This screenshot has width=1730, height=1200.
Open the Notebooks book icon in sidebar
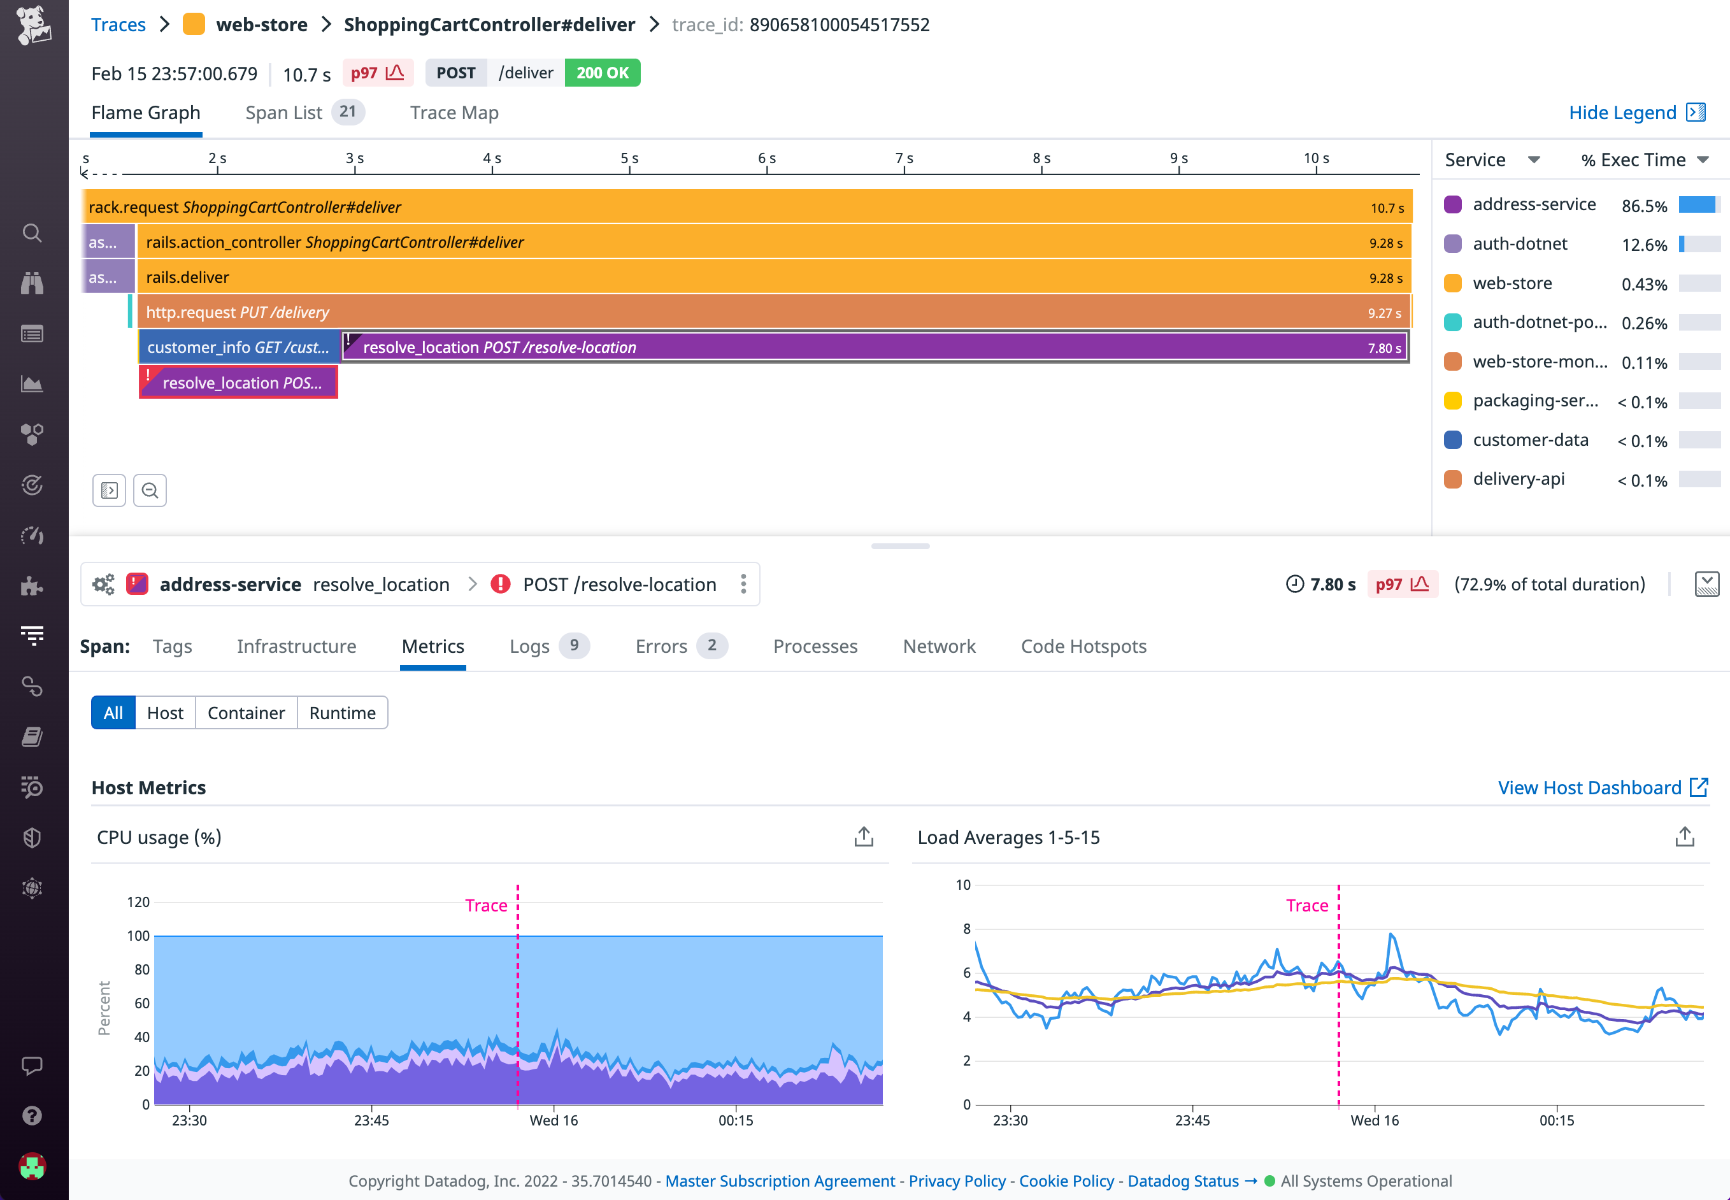click(32, 736)
